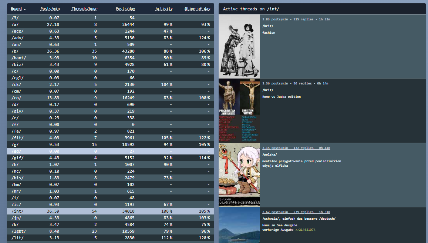Open the lake landscape thumbnail of /schweiz/ thread
The width and height of the screenshot is (428, 243).
click(x=239, y=225)
